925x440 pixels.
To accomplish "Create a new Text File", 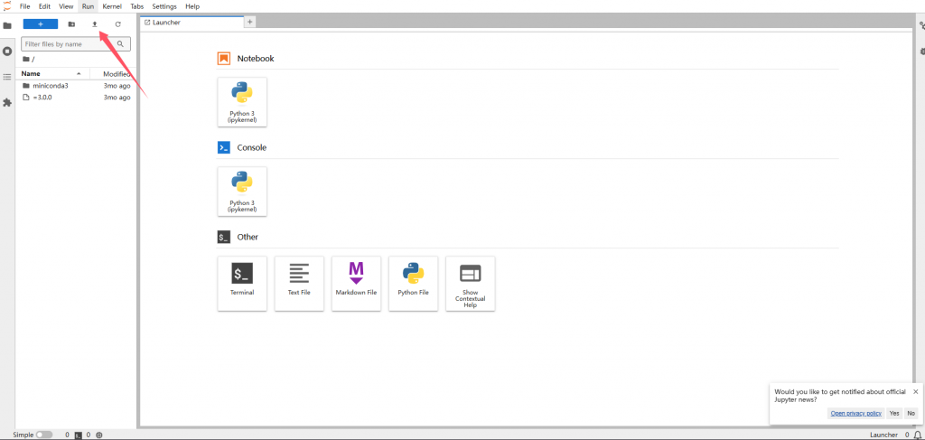I will 299,283.
